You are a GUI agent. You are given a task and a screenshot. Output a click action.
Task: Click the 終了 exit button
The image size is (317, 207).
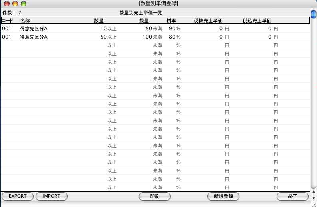coord(293,196)
